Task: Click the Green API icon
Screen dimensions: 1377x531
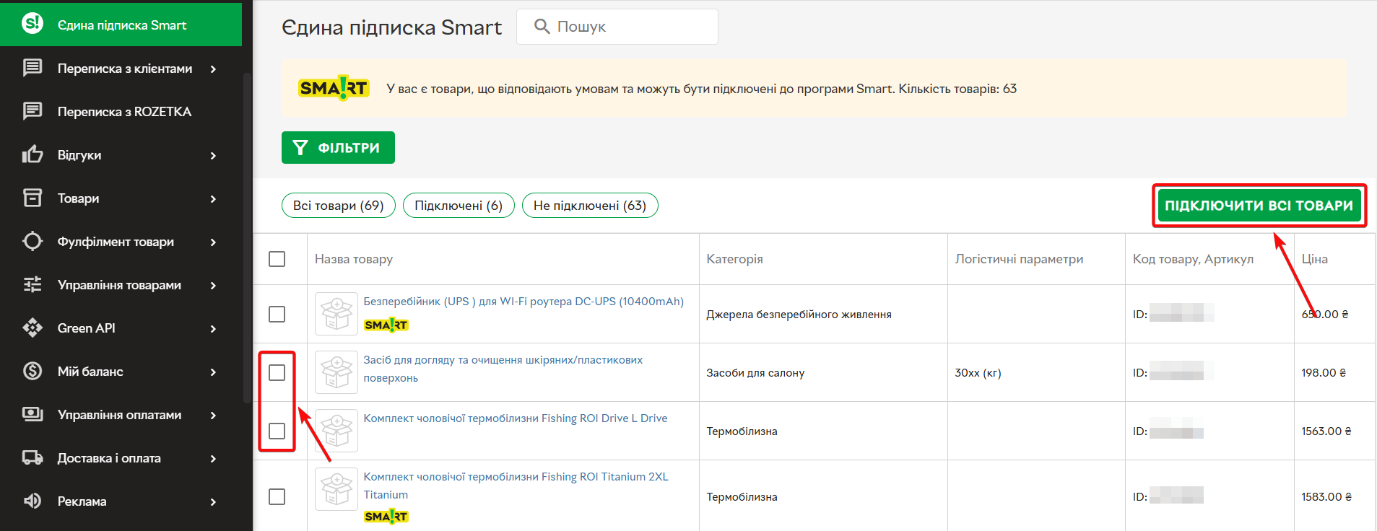Action: pos(32,328)
